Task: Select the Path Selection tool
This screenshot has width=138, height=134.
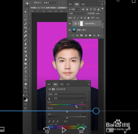Action: pyautogui.click(x=26, y=76)
